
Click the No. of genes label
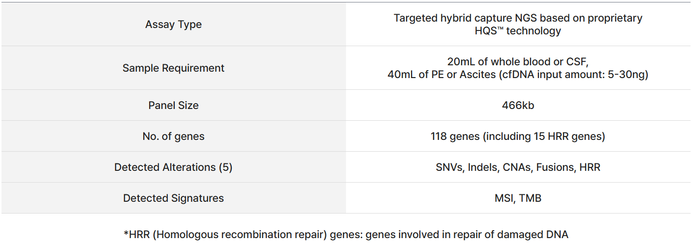click(x=173, y=136)
